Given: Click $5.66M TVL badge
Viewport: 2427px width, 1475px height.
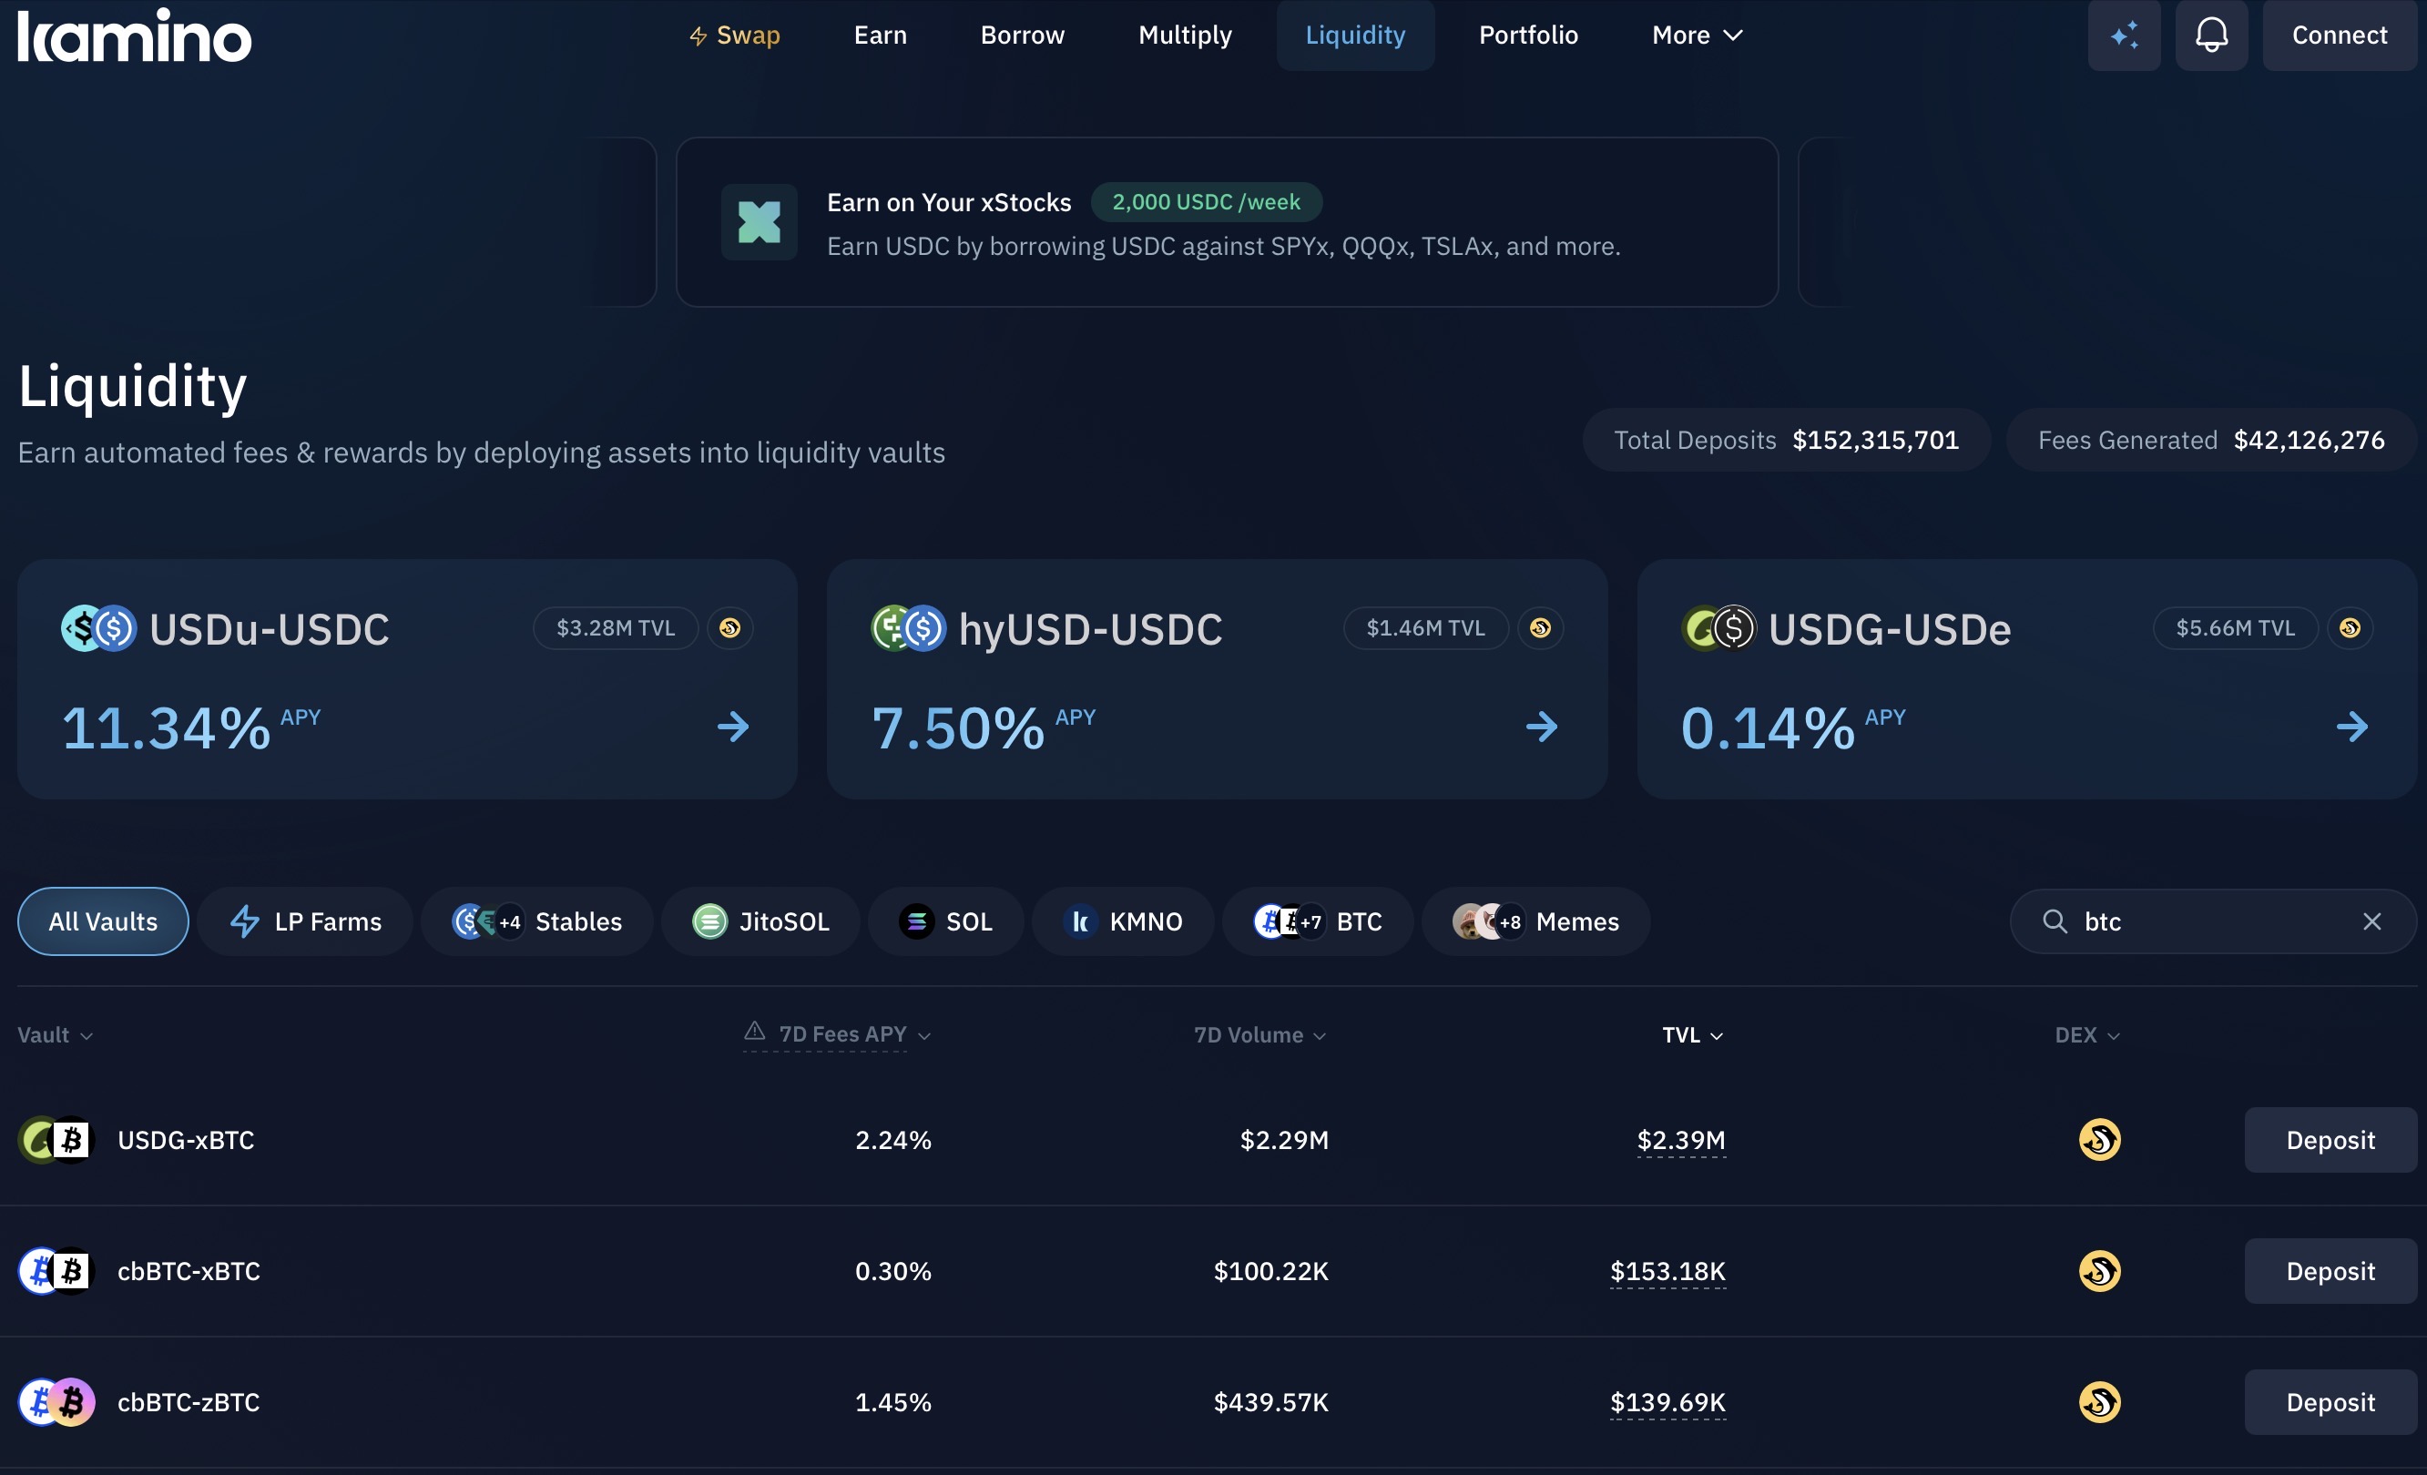Looking at the screenshot, I should click(2235, 628).
